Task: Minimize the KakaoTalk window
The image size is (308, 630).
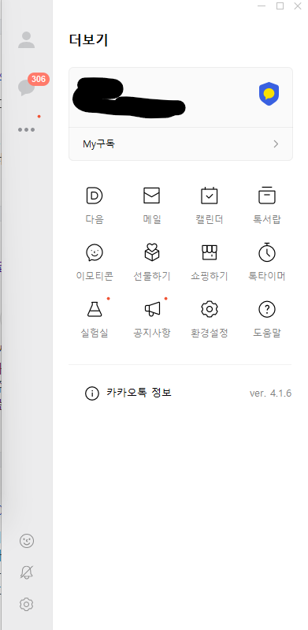Action: pyautogui.click(x=262, y=6)
